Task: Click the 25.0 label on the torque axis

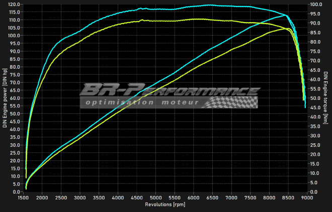Action: pos(315,145)
